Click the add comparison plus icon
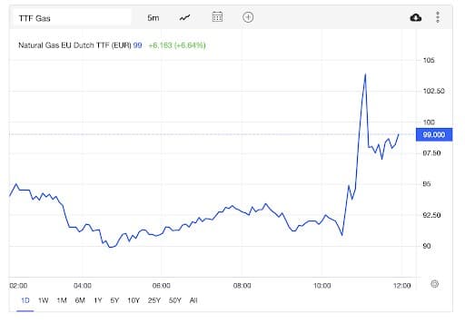The image size is (465, 333). (x=248, y=17)
